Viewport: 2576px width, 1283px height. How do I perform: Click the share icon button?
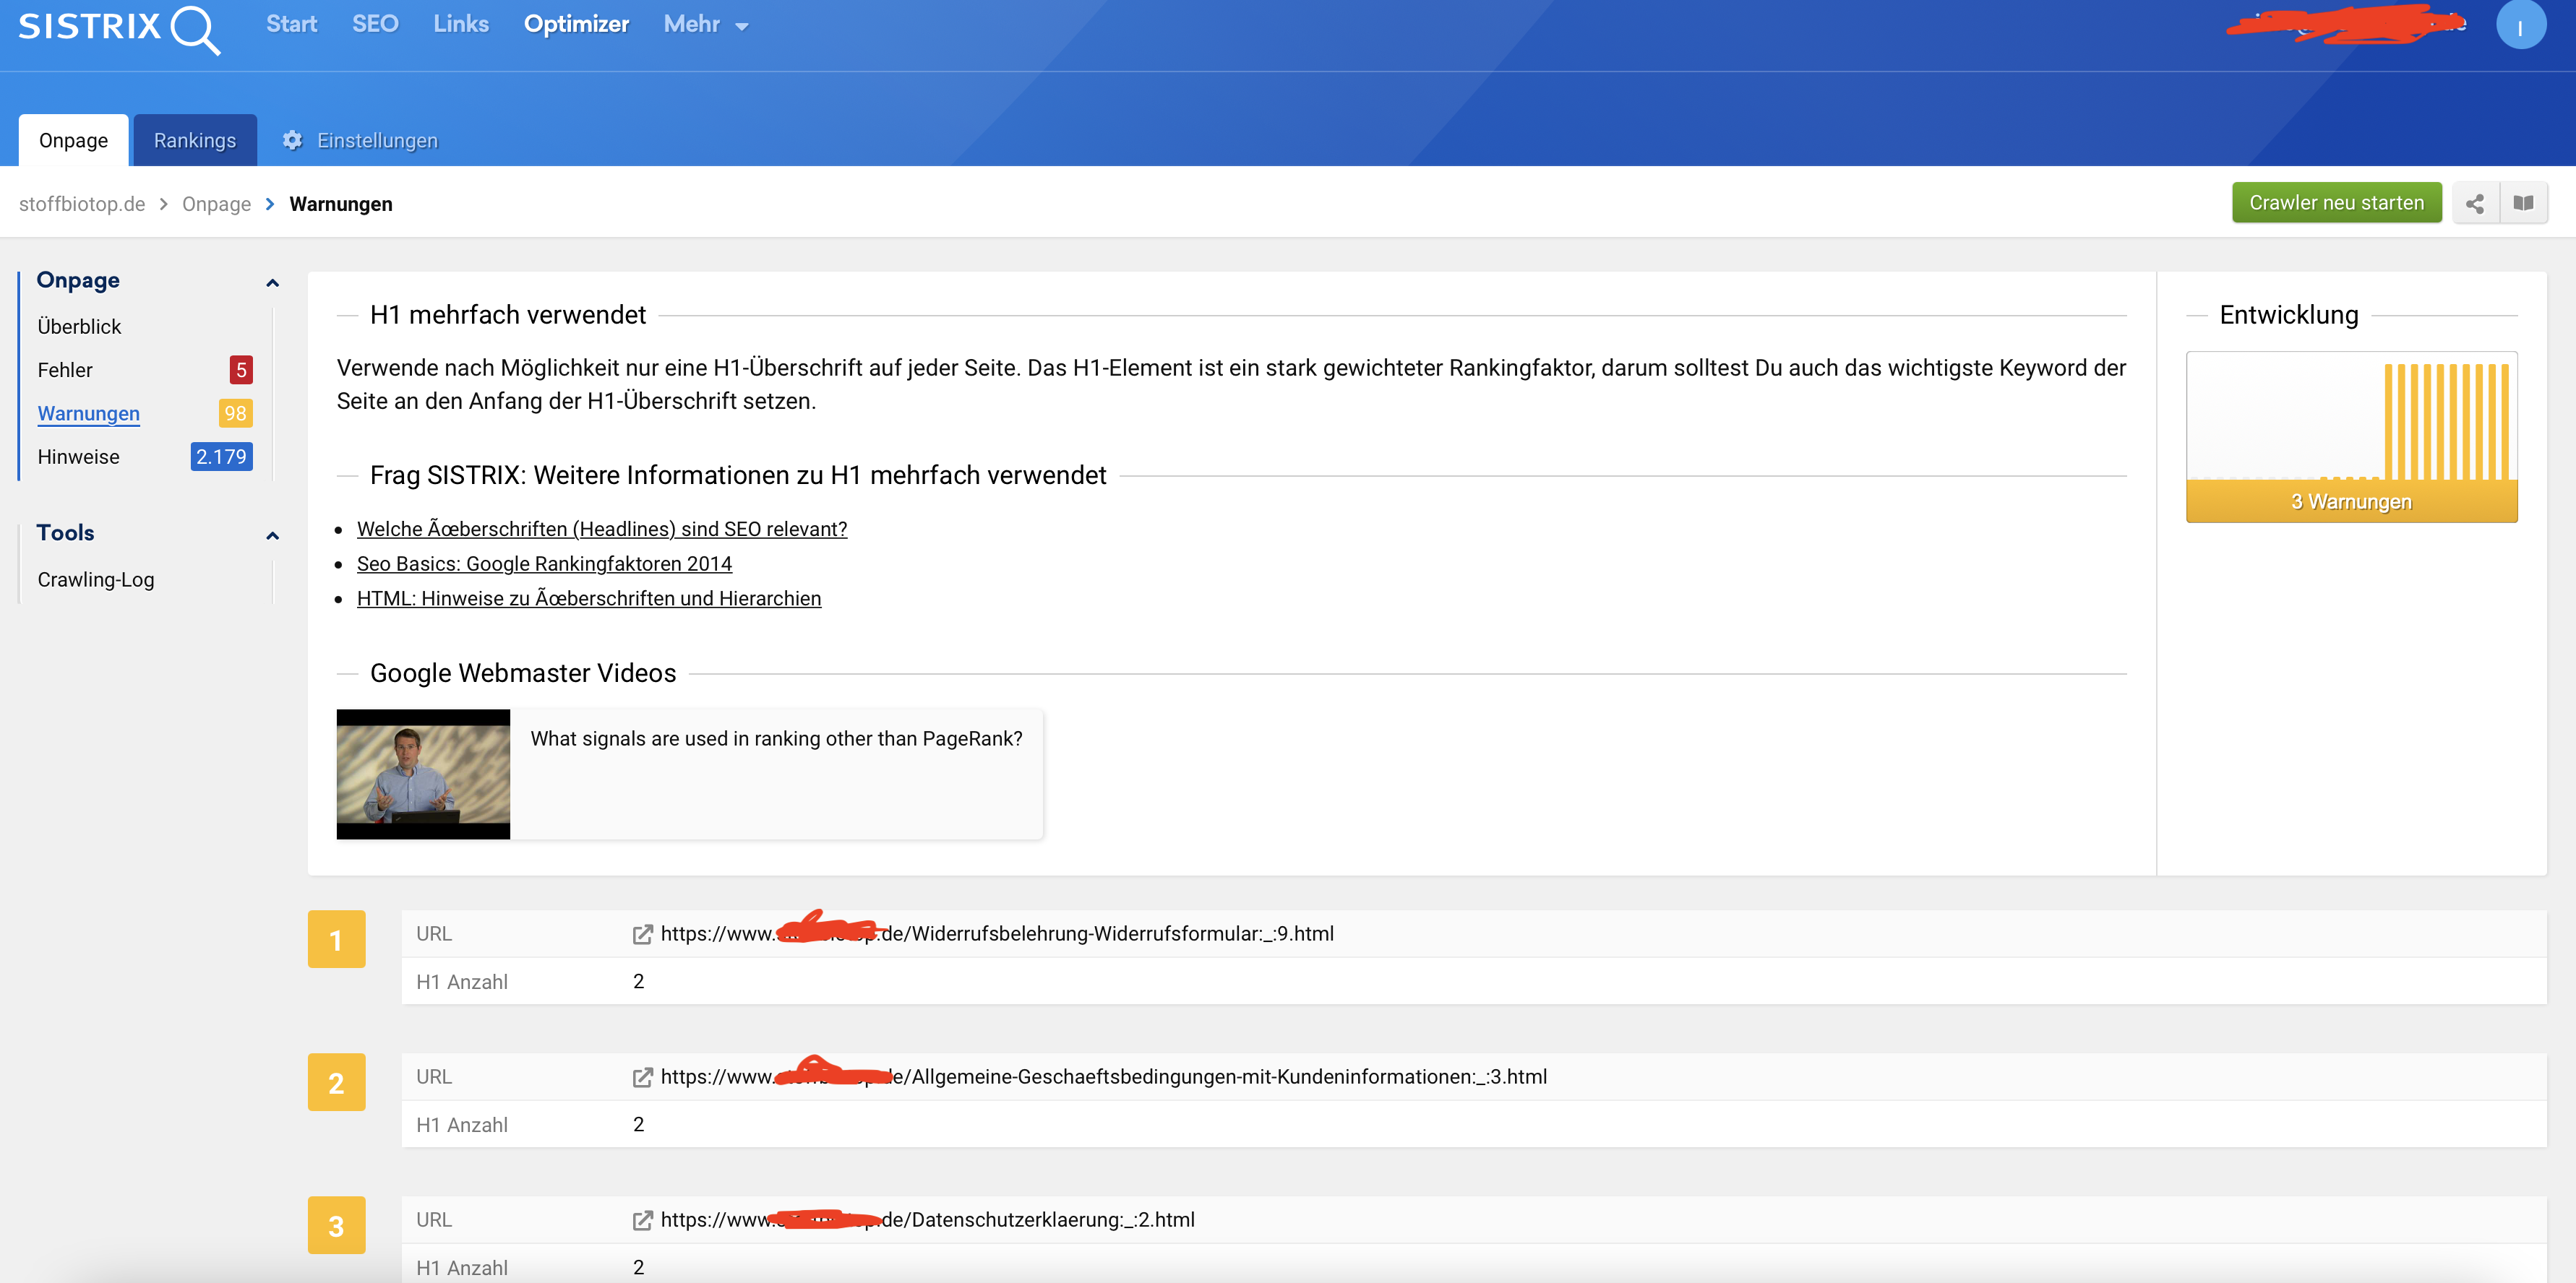coord(2475,204)
